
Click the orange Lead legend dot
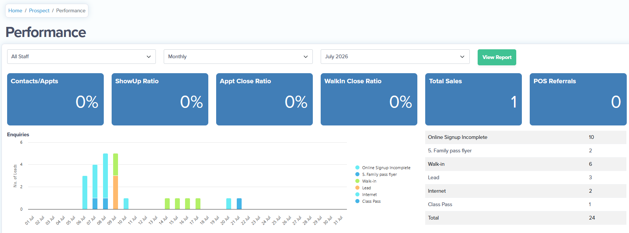tap(357, 188)
